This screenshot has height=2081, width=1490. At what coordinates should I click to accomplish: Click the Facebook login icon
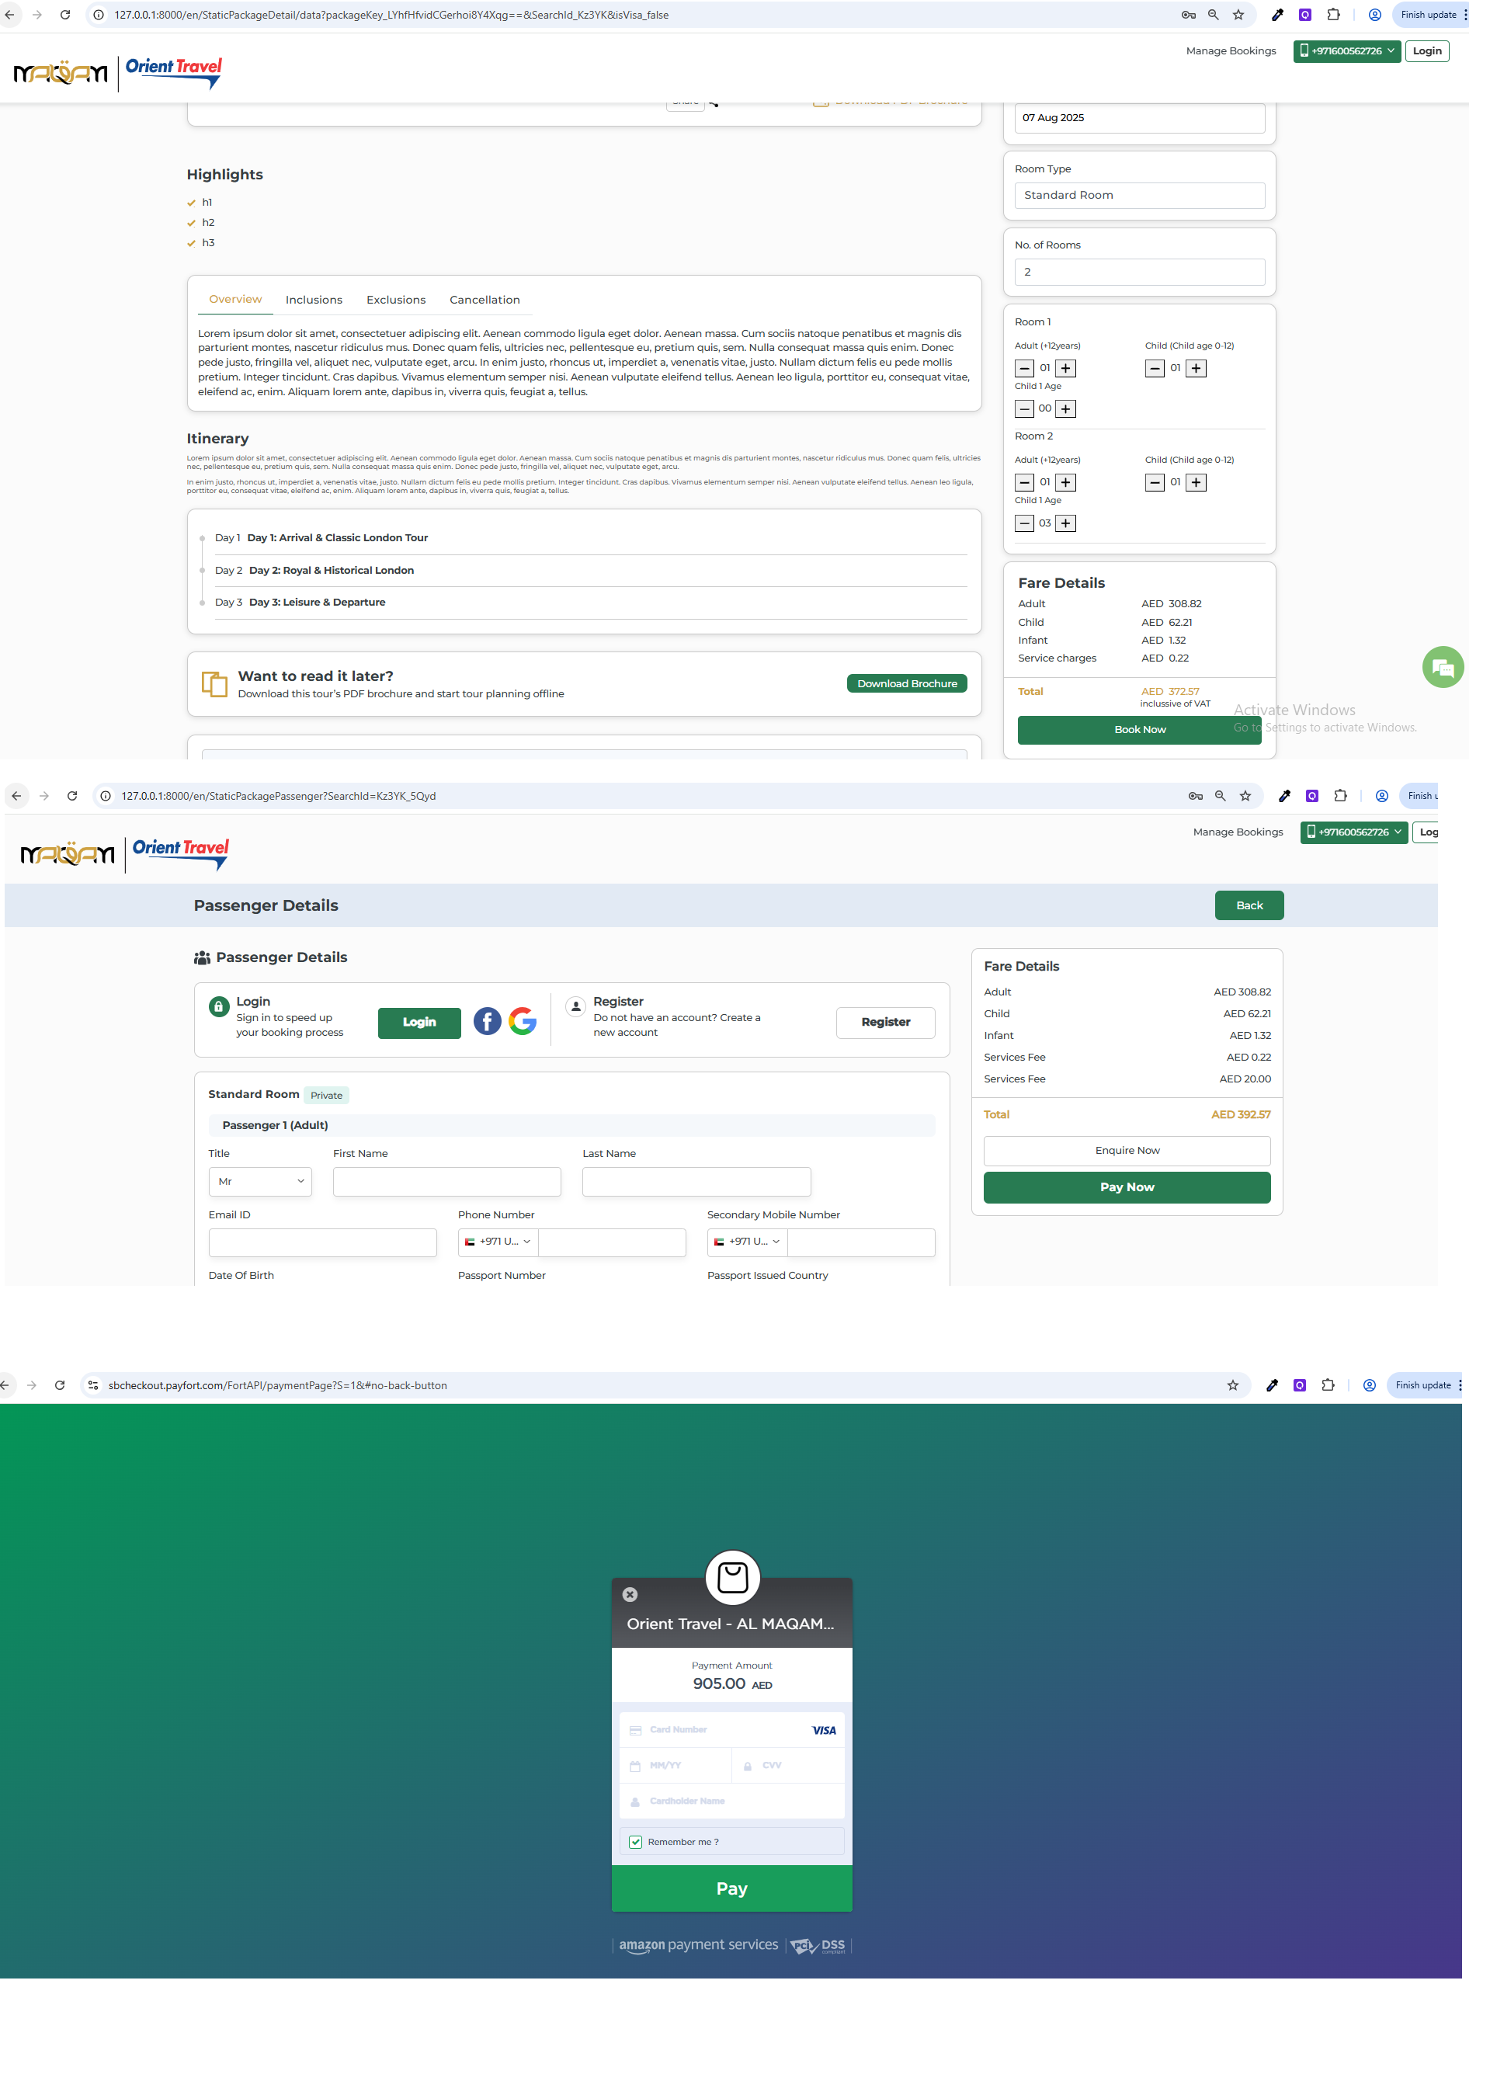click(494, 1035)
